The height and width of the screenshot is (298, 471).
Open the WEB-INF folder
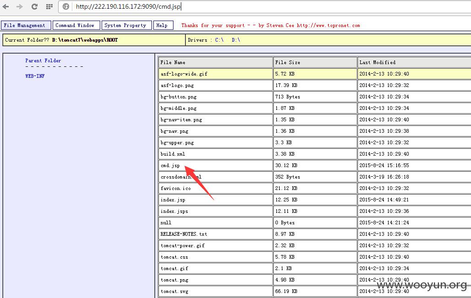35,76
